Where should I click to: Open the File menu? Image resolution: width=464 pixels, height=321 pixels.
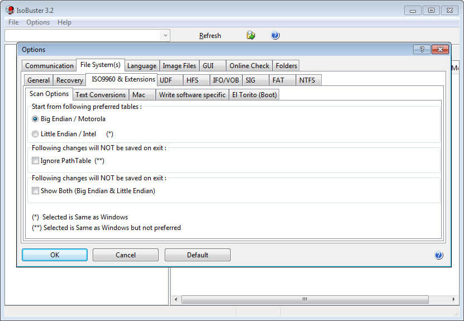point(13,22)
